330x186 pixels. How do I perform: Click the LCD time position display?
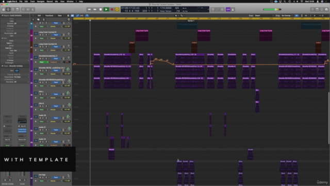(x=130, y=8)
